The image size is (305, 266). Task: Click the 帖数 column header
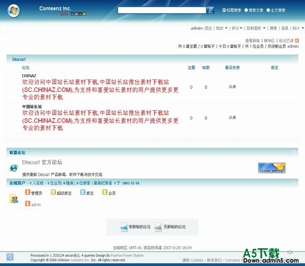tap(206, 68)
